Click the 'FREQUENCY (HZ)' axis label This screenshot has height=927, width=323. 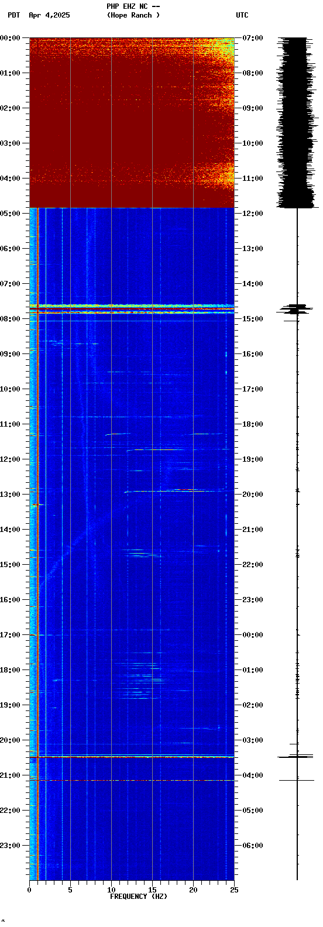pyautogui.click(x=139, y=897)
